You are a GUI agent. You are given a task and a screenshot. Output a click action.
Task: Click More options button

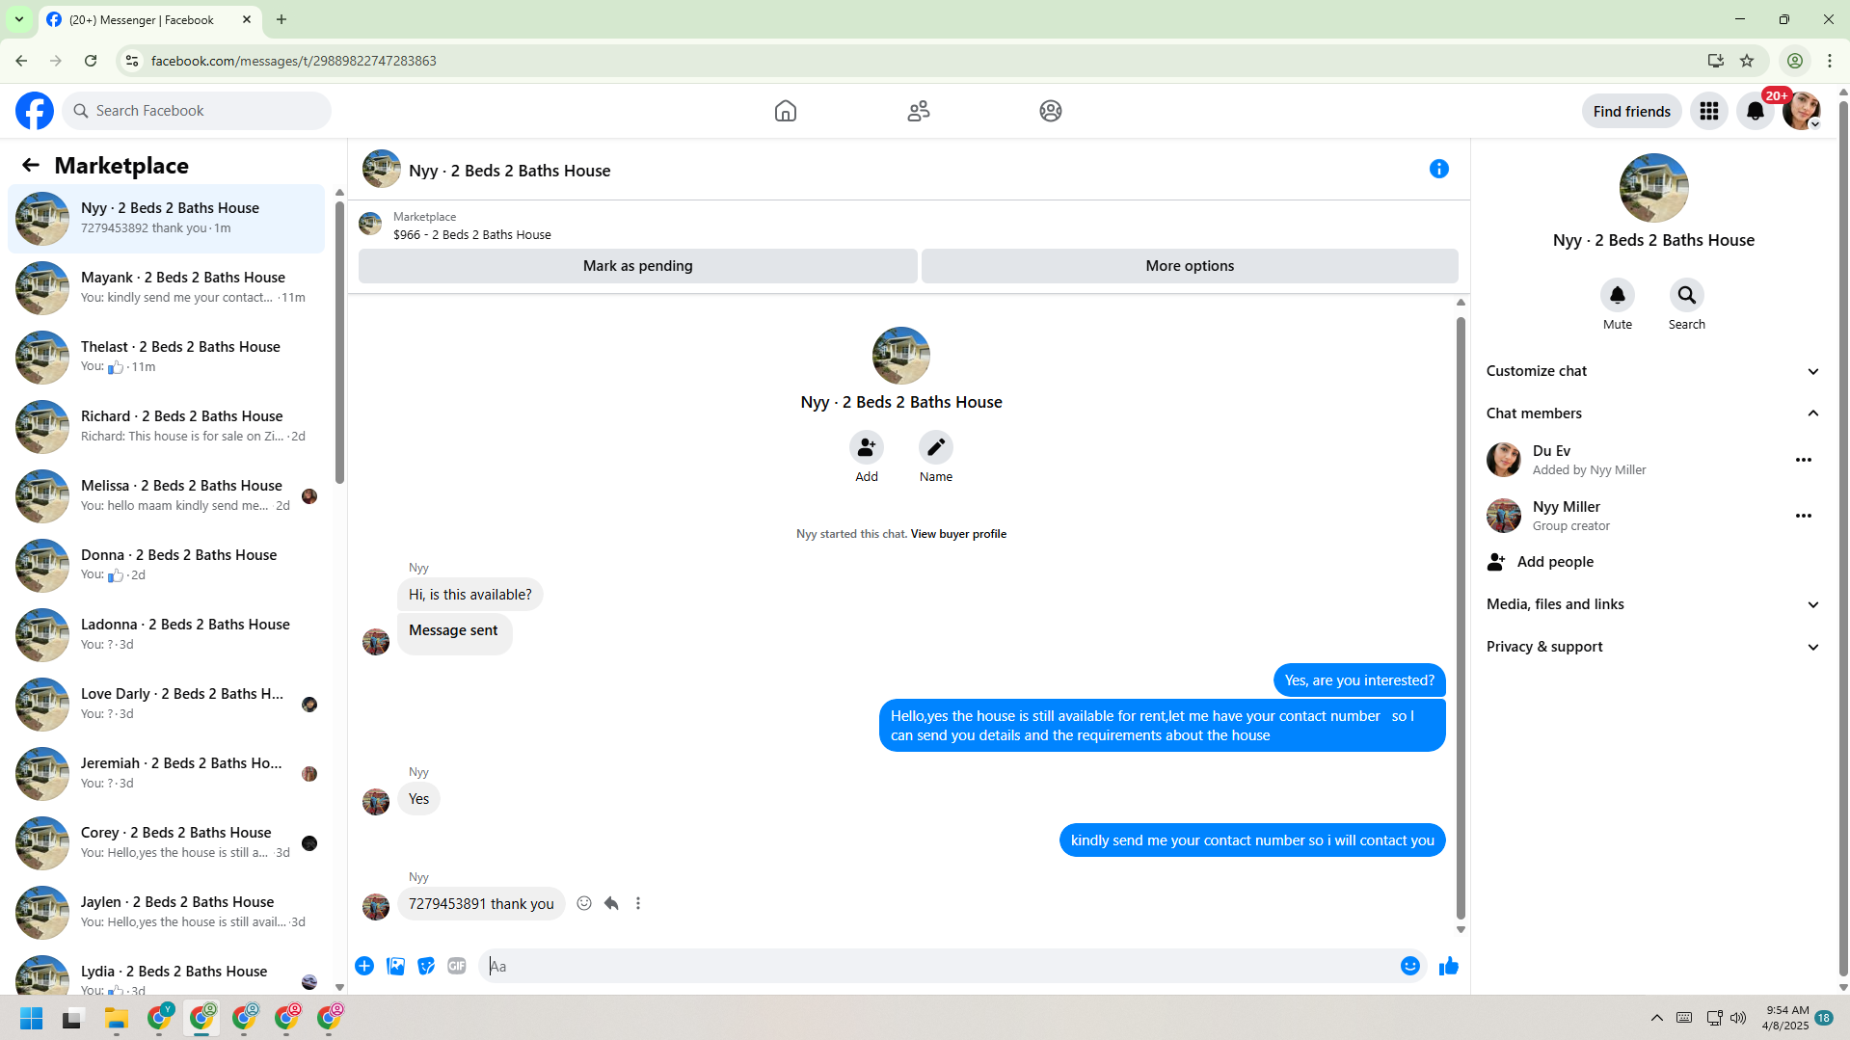[1190, 266]
